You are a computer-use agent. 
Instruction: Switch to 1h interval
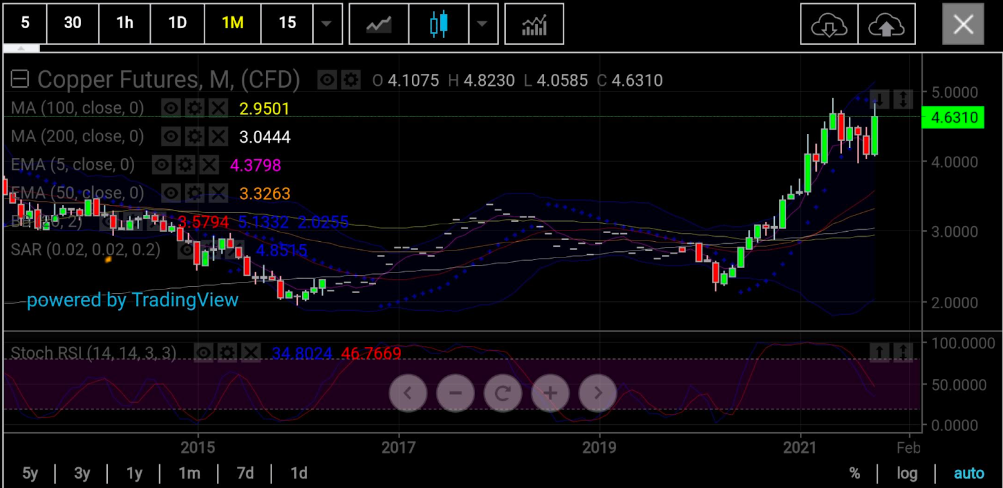tap(125, 23)
